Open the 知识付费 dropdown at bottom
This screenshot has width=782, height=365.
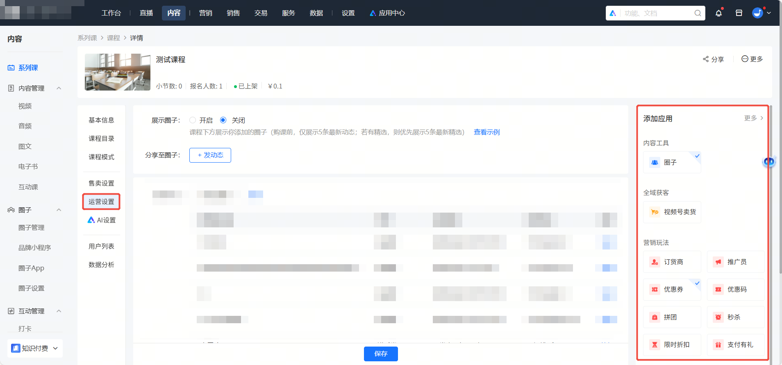(x=35, y=348)
